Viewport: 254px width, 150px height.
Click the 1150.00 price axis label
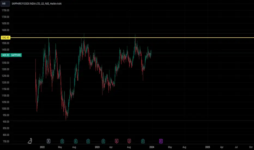[5, 89]
